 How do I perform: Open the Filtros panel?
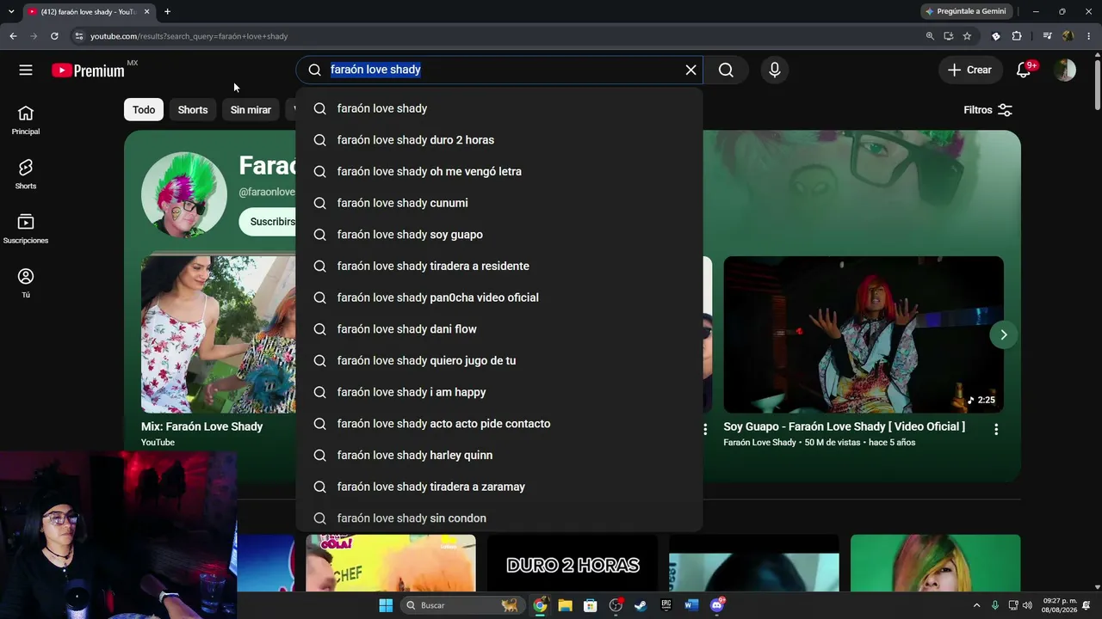coord(987,110)
